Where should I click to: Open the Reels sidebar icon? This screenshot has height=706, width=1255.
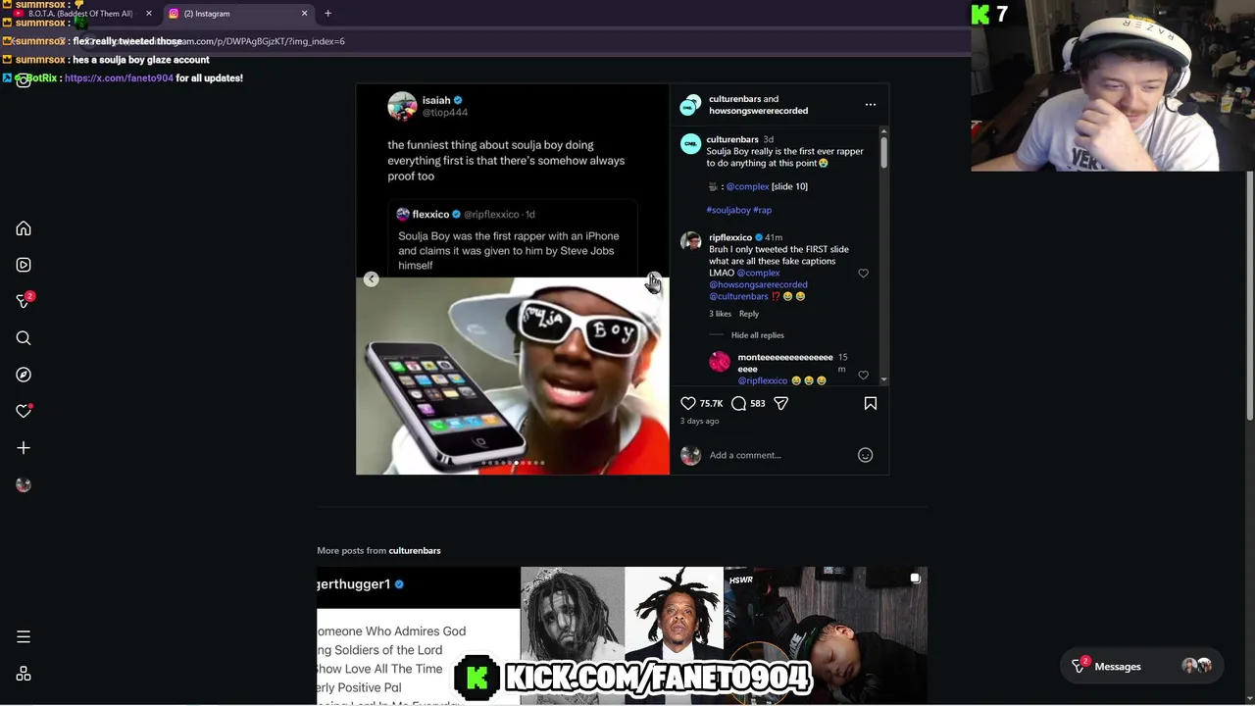24,265
